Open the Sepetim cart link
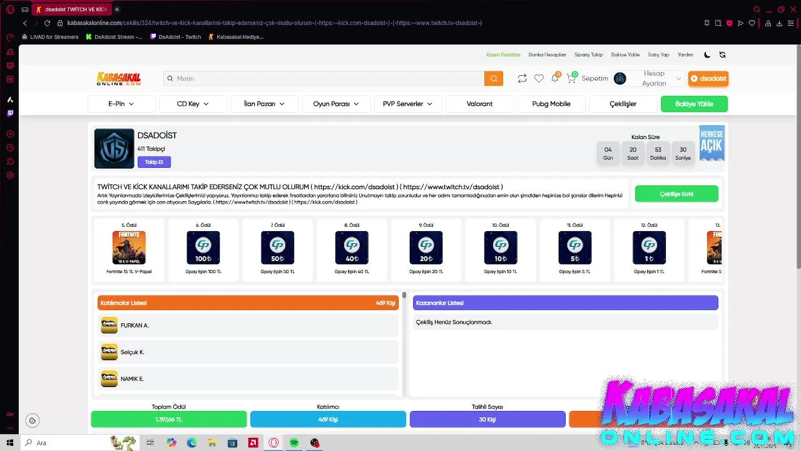Screen dimensions: 801x451 594,78
